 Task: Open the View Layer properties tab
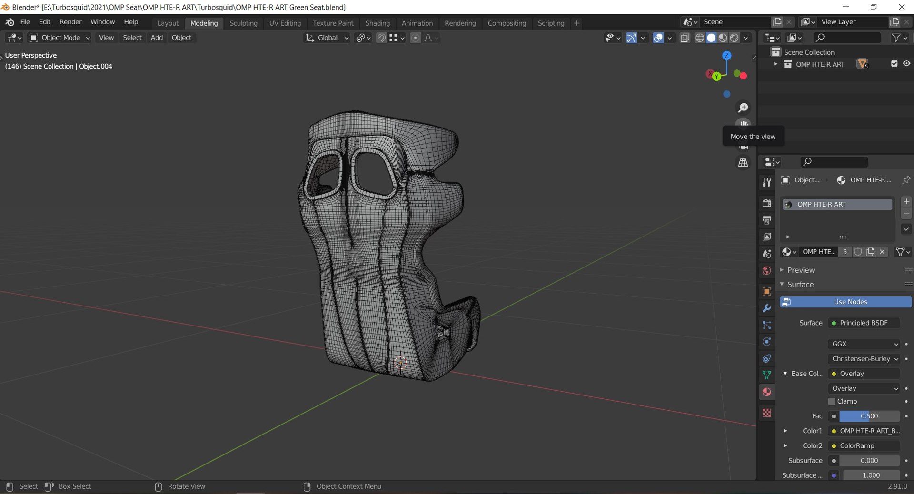tap(766, 237)
